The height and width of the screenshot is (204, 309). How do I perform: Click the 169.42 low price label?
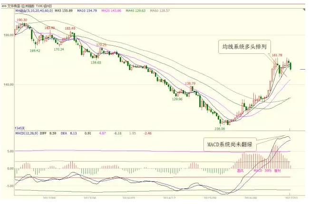[35, 51]
